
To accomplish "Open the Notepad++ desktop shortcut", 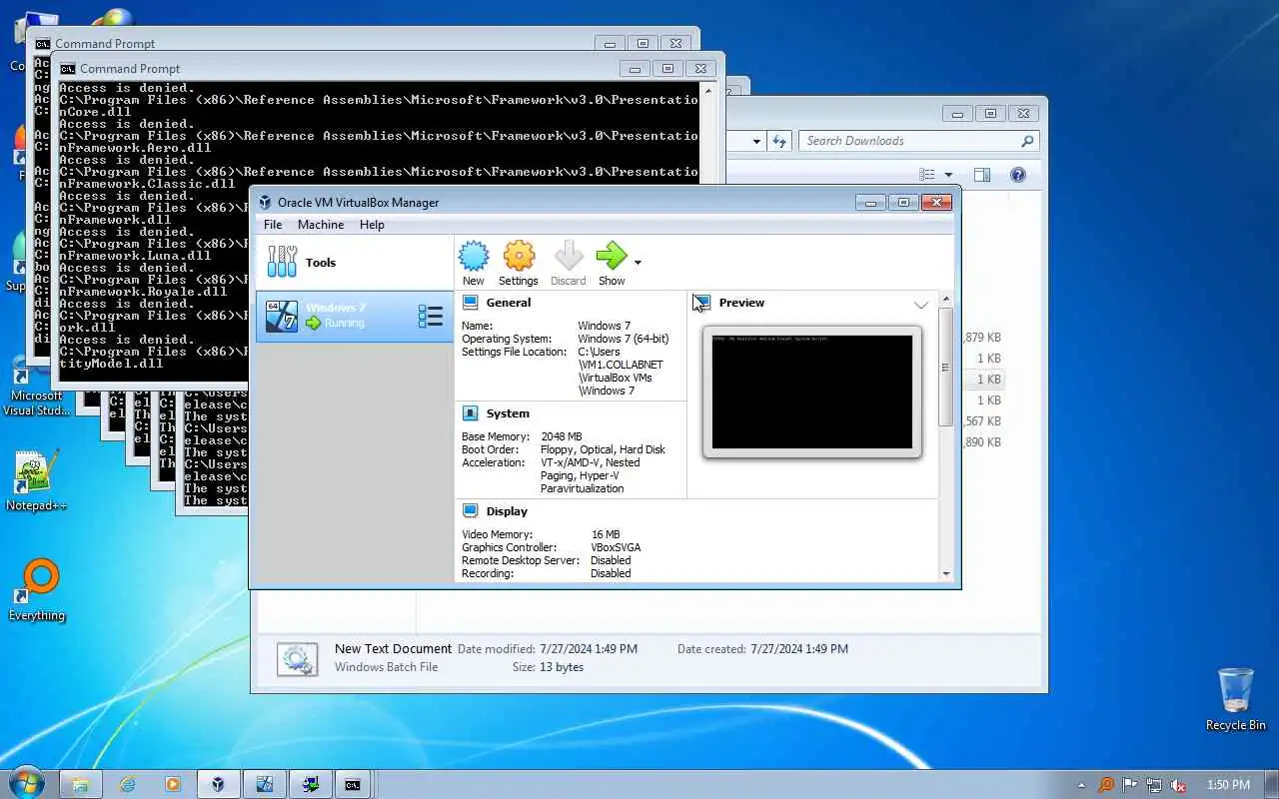I will pos(36,480).
